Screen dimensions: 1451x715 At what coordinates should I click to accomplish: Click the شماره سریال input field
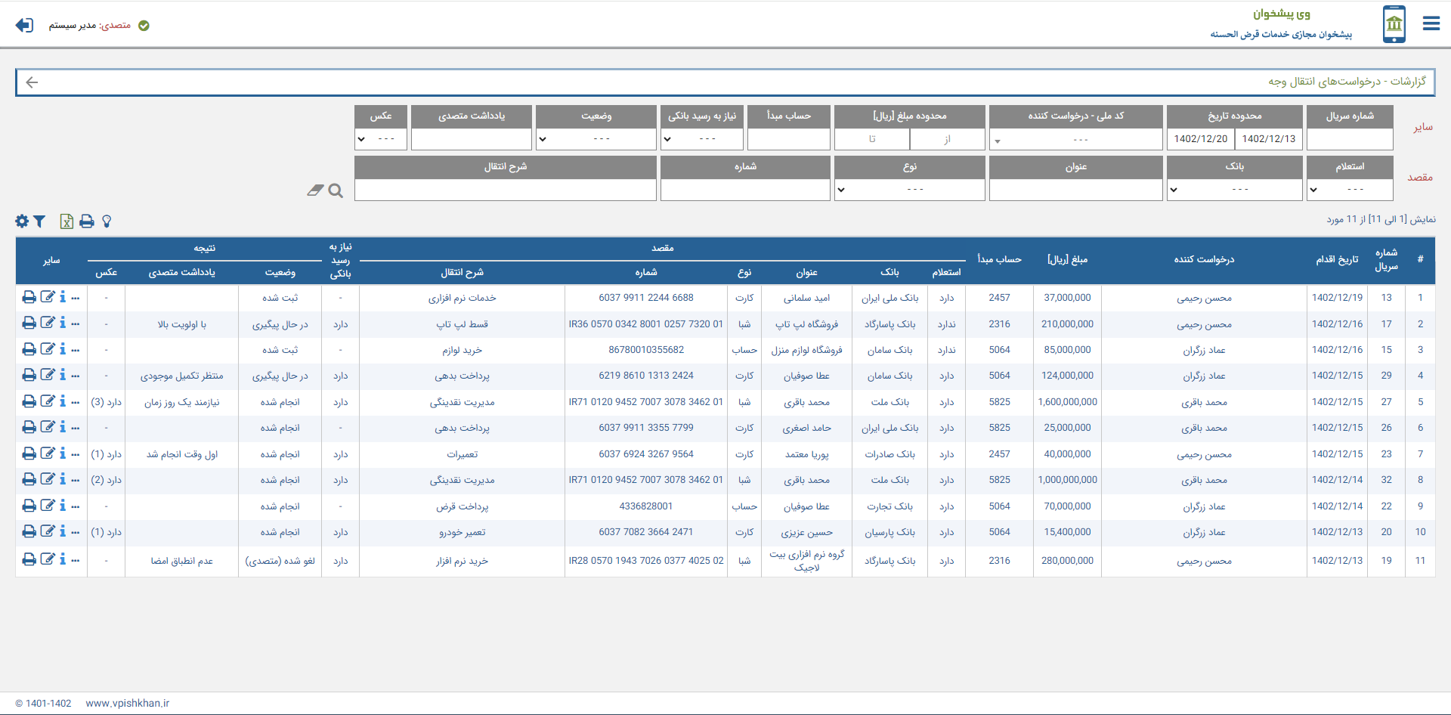coord(1349,139)
